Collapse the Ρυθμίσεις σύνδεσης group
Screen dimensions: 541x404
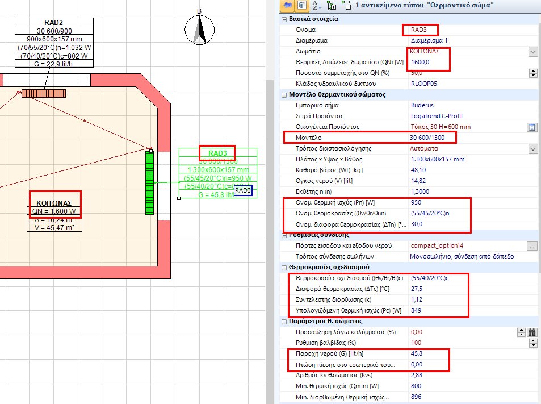pos(284,235)
